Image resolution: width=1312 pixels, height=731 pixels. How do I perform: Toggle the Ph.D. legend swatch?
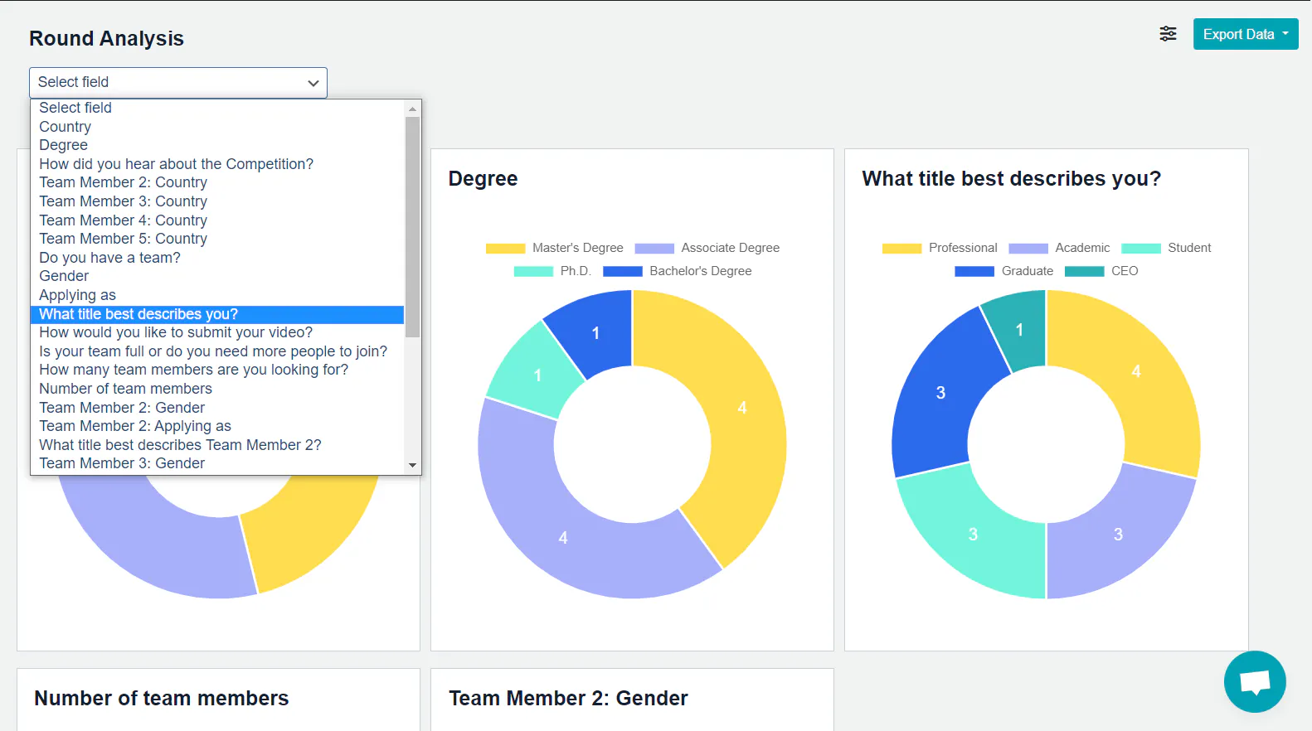click(533, 272)
